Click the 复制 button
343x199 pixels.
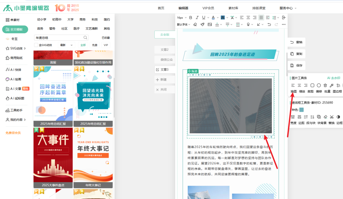pos(296,54)
